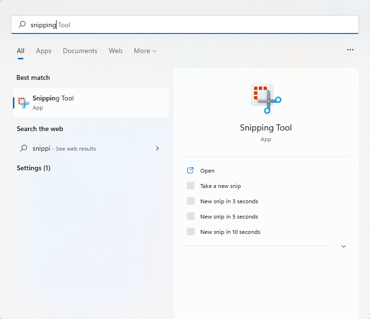This screenshot has width=370, height=319.
Task: Click the icon beside New snip in 5 seconds
Action: point(191,216)
